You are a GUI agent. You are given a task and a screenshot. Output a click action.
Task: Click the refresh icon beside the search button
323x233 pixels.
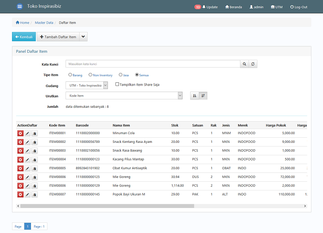[253, 64]
